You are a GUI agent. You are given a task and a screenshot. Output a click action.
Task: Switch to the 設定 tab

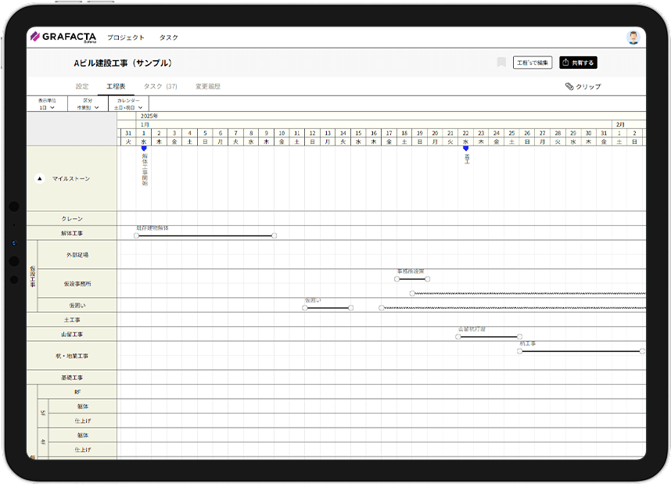pyautogui.click(x=82, y=86)
